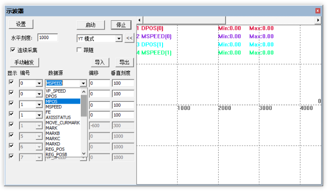Click the 垂直刻度 field in the MSPEED row
Image resolution: width=329 pixels, height=192 pixels.
click(123, 83)
